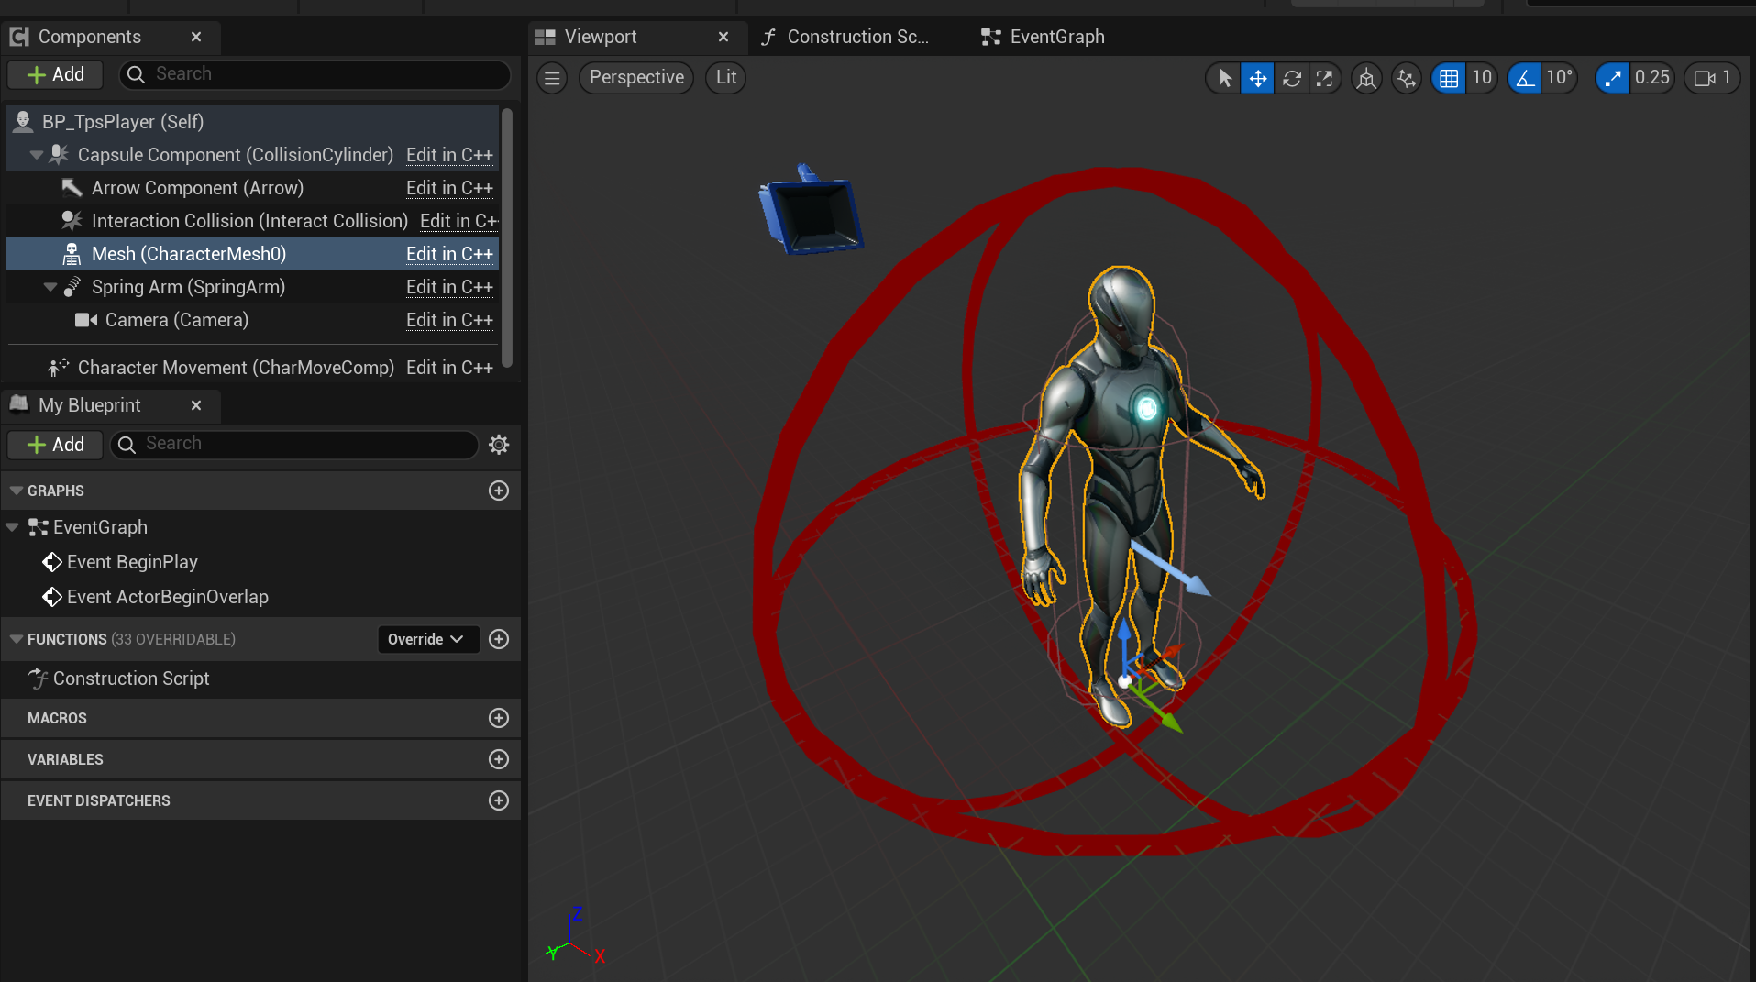Click the surface snapping icon
This screenshot has height=982, width=1756.
coord(1406,78)
